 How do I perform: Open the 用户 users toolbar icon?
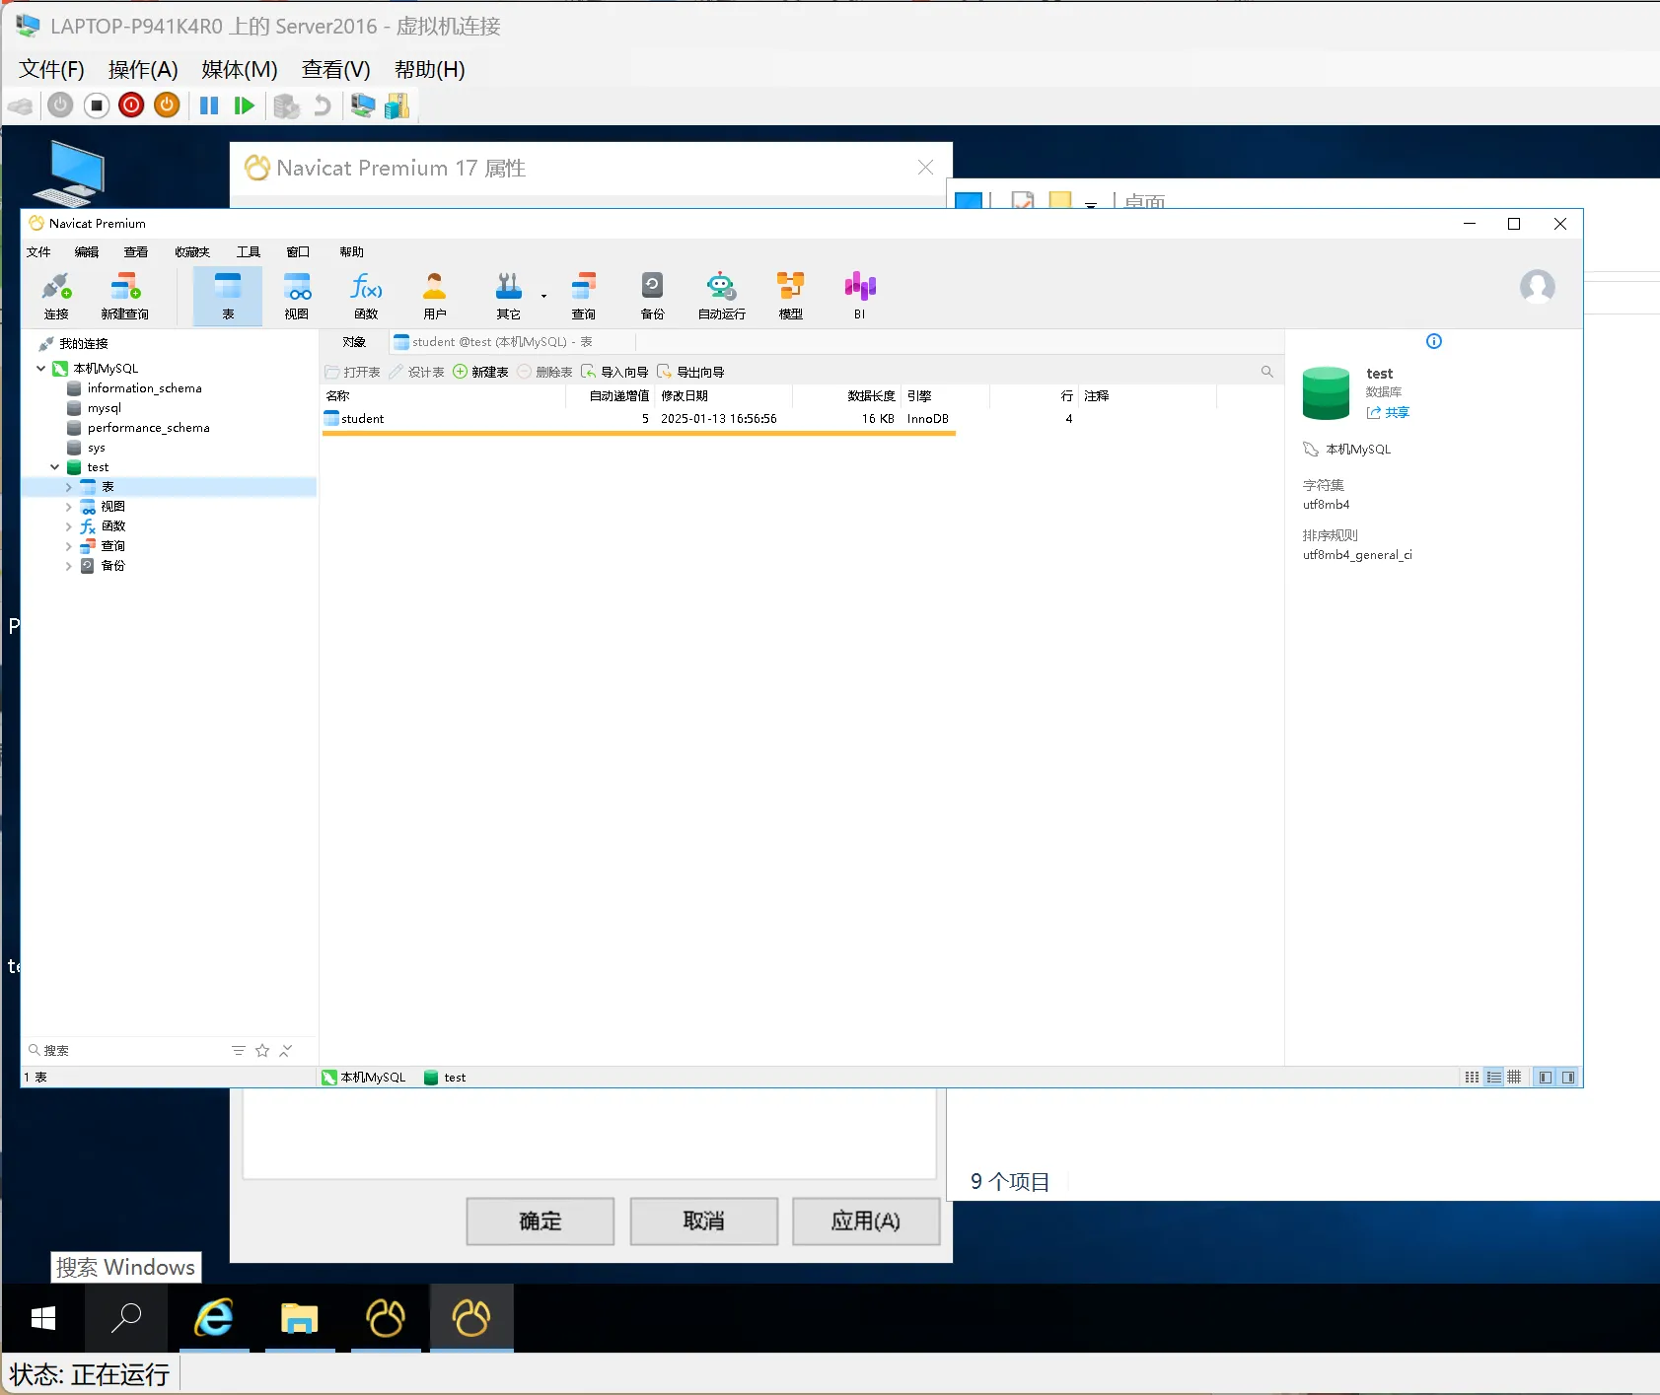coord(435,296)
